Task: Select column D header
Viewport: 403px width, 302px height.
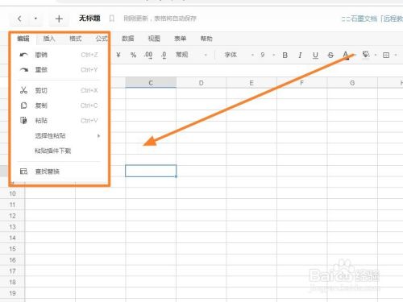Action: tap(201, 83)
